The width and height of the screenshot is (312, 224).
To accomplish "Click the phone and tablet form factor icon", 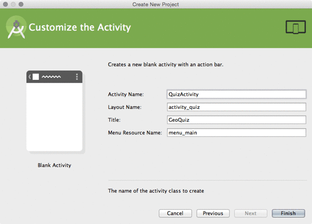I will point(295,27).
